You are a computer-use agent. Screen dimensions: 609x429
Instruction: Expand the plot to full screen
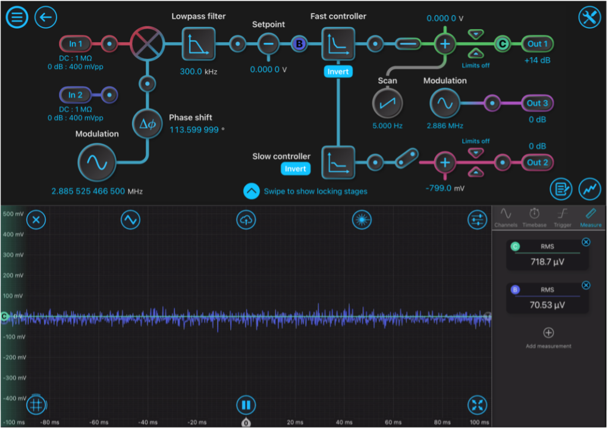(x=477, y=405)
